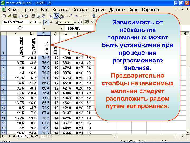Viewport: 190px width, 143px height.
Task: Select column A header
Action: (16, 33)
